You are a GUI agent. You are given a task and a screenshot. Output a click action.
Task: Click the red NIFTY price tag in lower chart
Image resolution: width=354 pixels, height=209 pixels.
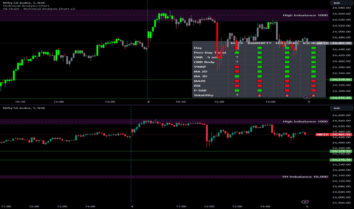tap(322, 135)
